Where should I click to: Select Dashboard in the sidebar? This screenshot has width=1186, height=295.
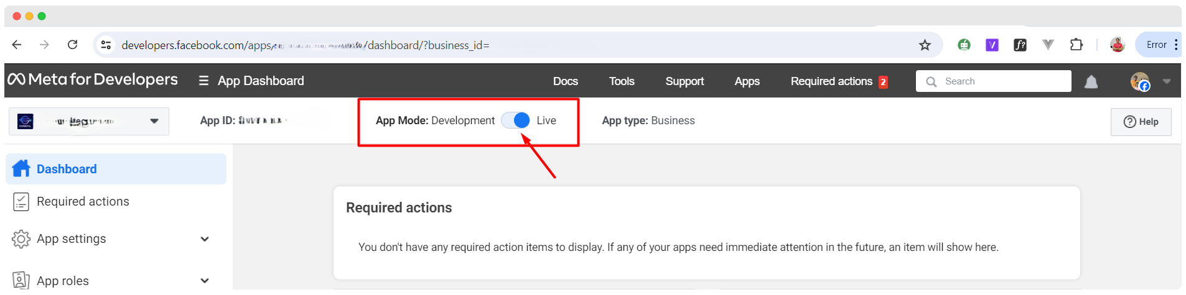click(x=116, y=169)
